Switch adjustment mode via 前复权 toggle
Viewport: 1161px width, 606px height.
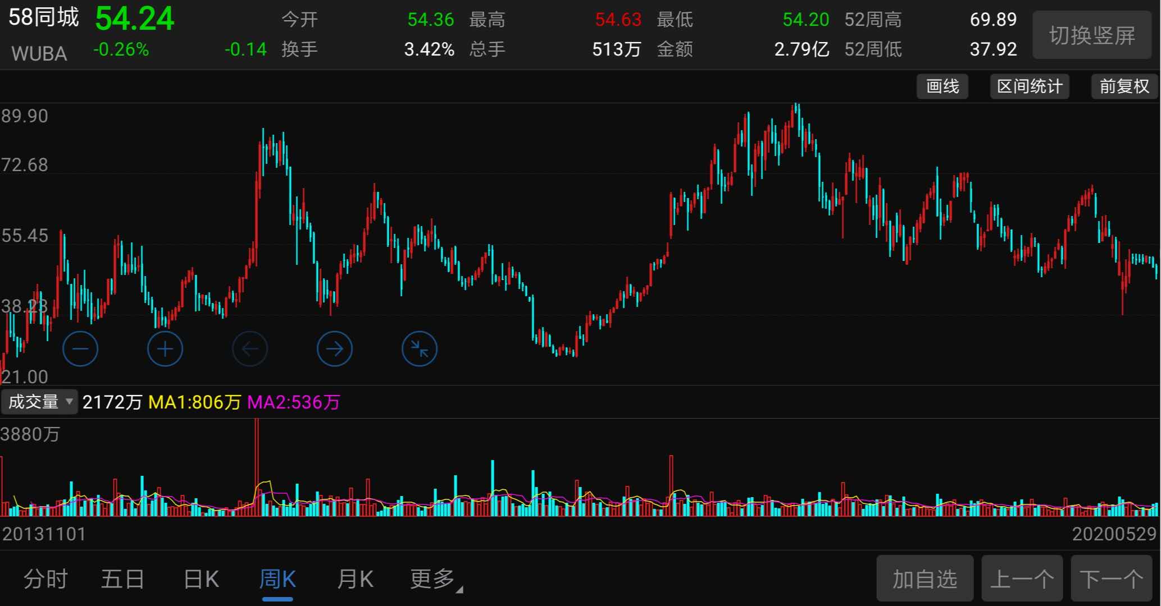tap(1123, 86)
